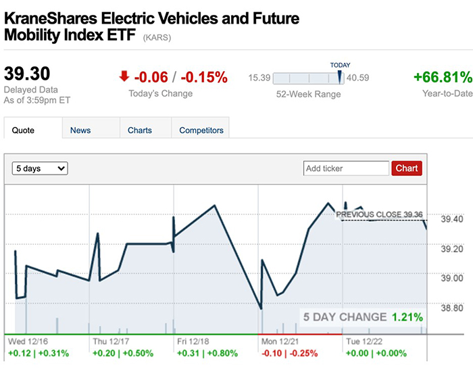Click the 5 DAY CHANGE 1.21% box
The image size is (473, 374).
[363, 317]
